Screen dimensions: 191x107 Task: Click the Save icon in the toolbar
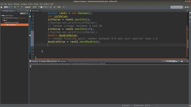tap(5, 7)
